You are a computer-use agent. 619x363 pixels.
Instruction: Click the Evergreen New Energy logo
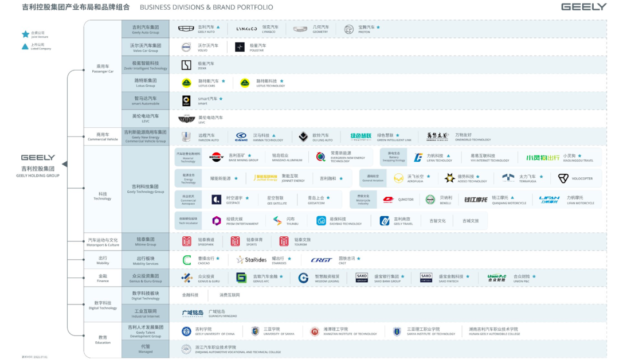pyautogui.click(x=321, y=157)
